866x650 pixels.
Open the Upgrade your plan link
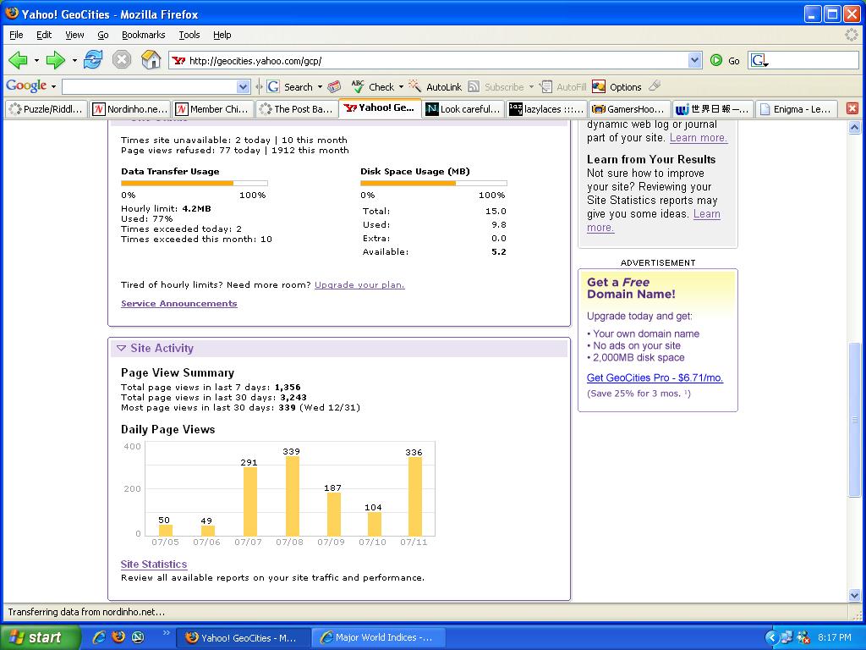[359, 285]
